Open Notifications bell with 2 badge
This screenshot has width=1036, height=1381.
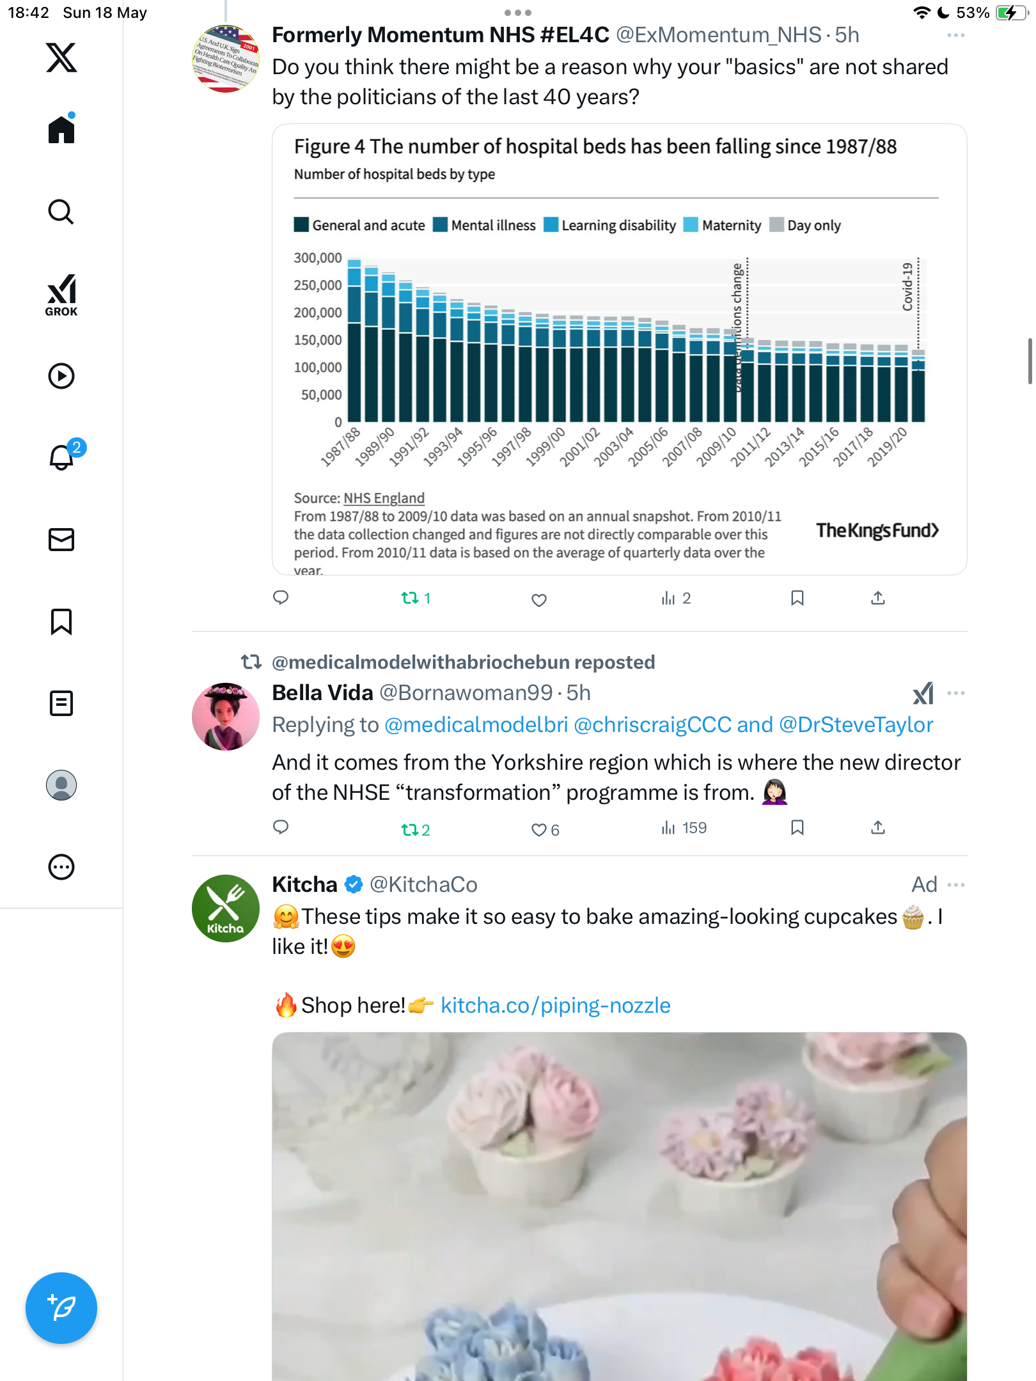[63, 456]
